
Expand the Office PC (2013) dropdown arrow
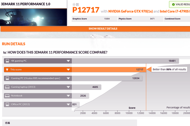(68, 104)
